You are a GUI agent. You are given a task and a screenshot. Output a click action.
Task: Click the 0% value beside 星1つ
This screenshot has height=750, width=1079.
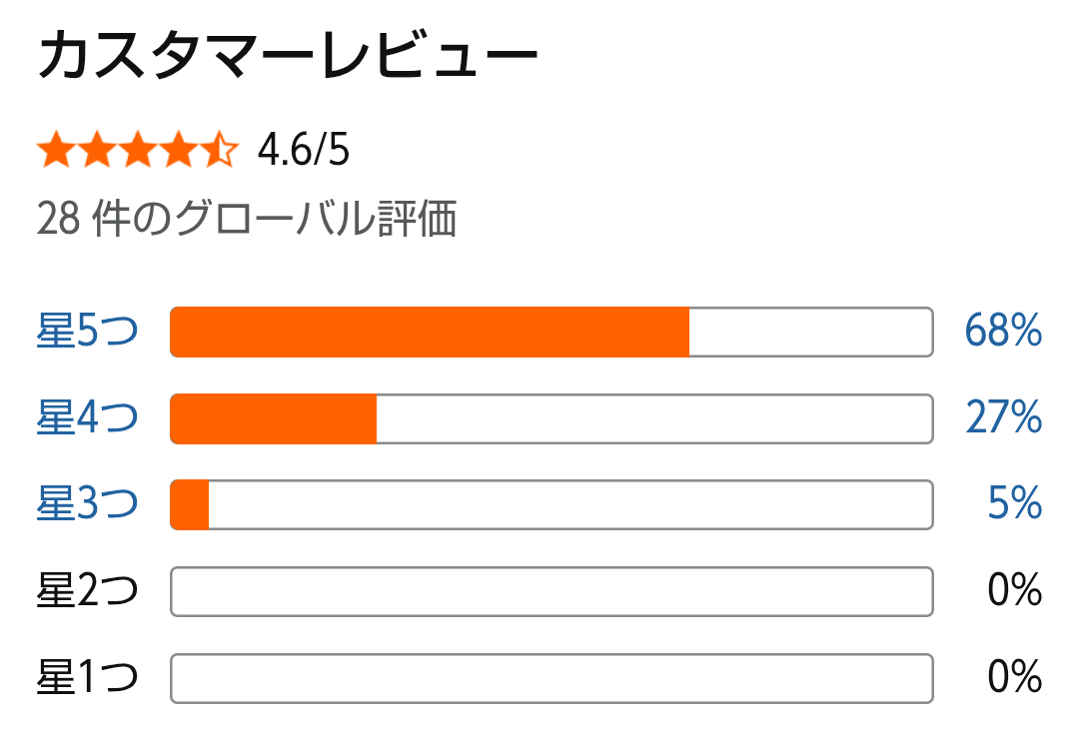click(x=1014, y=678)
